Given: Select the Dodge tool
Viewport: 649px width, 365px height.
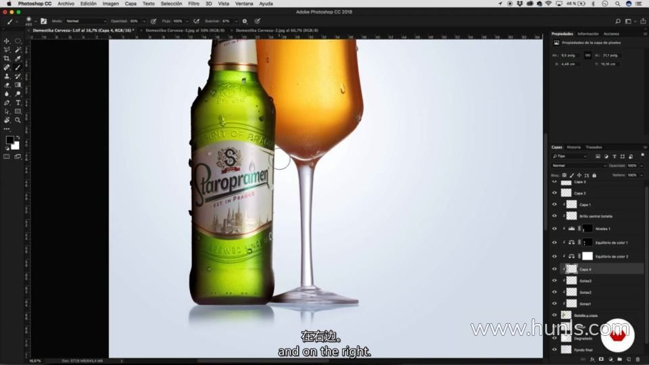Looking at the screenshot, I should point(18,94).
